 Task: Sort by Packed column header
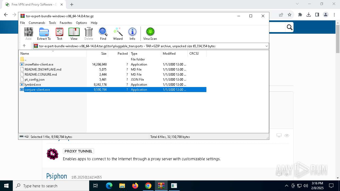click(119, 54)
